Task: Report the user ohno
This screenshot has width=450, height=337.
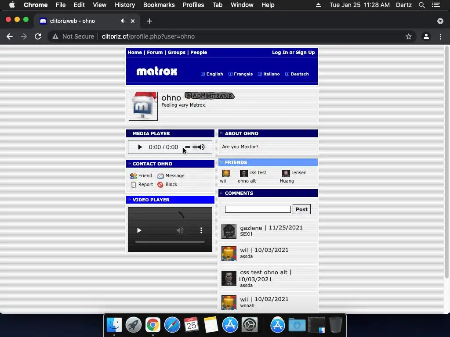Action: [145, 185]
